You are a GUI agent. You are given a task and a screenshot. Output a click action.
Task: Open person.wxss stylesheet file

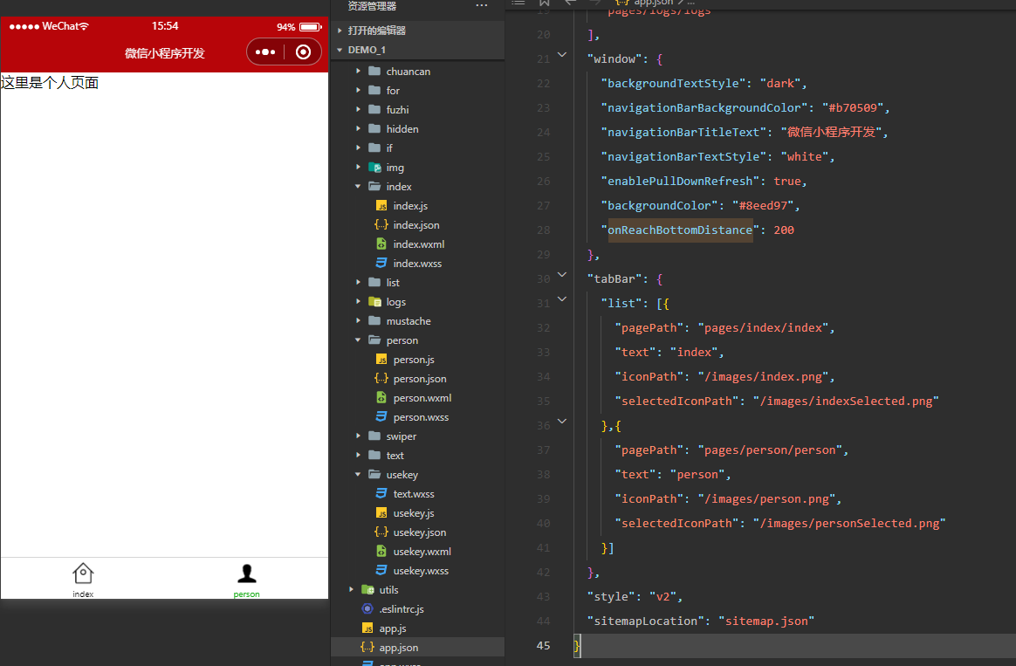click(421, 417)
